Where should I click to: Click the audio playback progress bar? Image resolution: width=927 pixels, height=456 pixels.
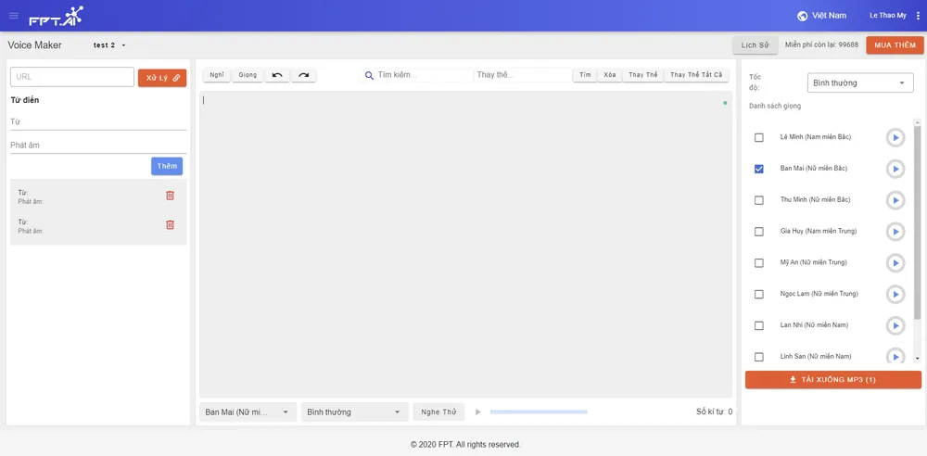(x=538, y=412)
